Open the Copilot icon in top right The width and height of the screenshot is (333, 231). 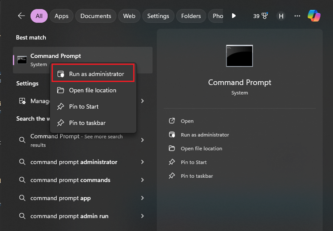314,16
